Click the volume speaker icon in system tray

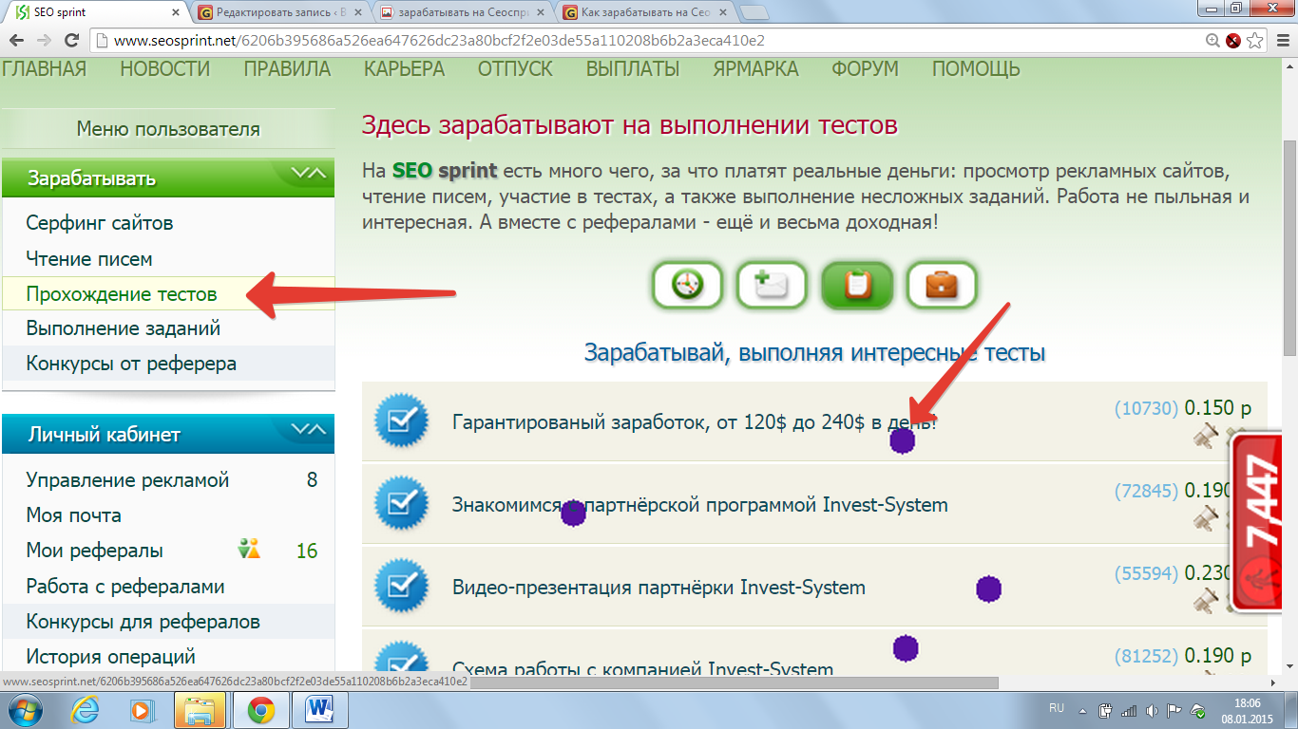(x=1153, y=710)
